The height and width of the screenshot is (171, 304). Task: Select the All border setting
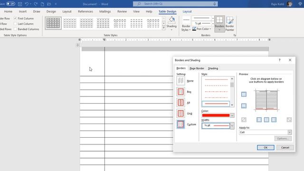coord(180,103)
